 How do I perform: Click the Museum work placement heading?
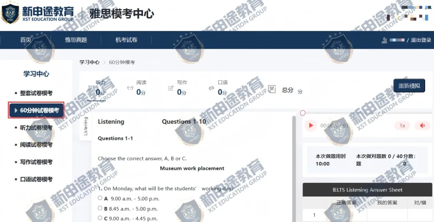click(192, 168)
